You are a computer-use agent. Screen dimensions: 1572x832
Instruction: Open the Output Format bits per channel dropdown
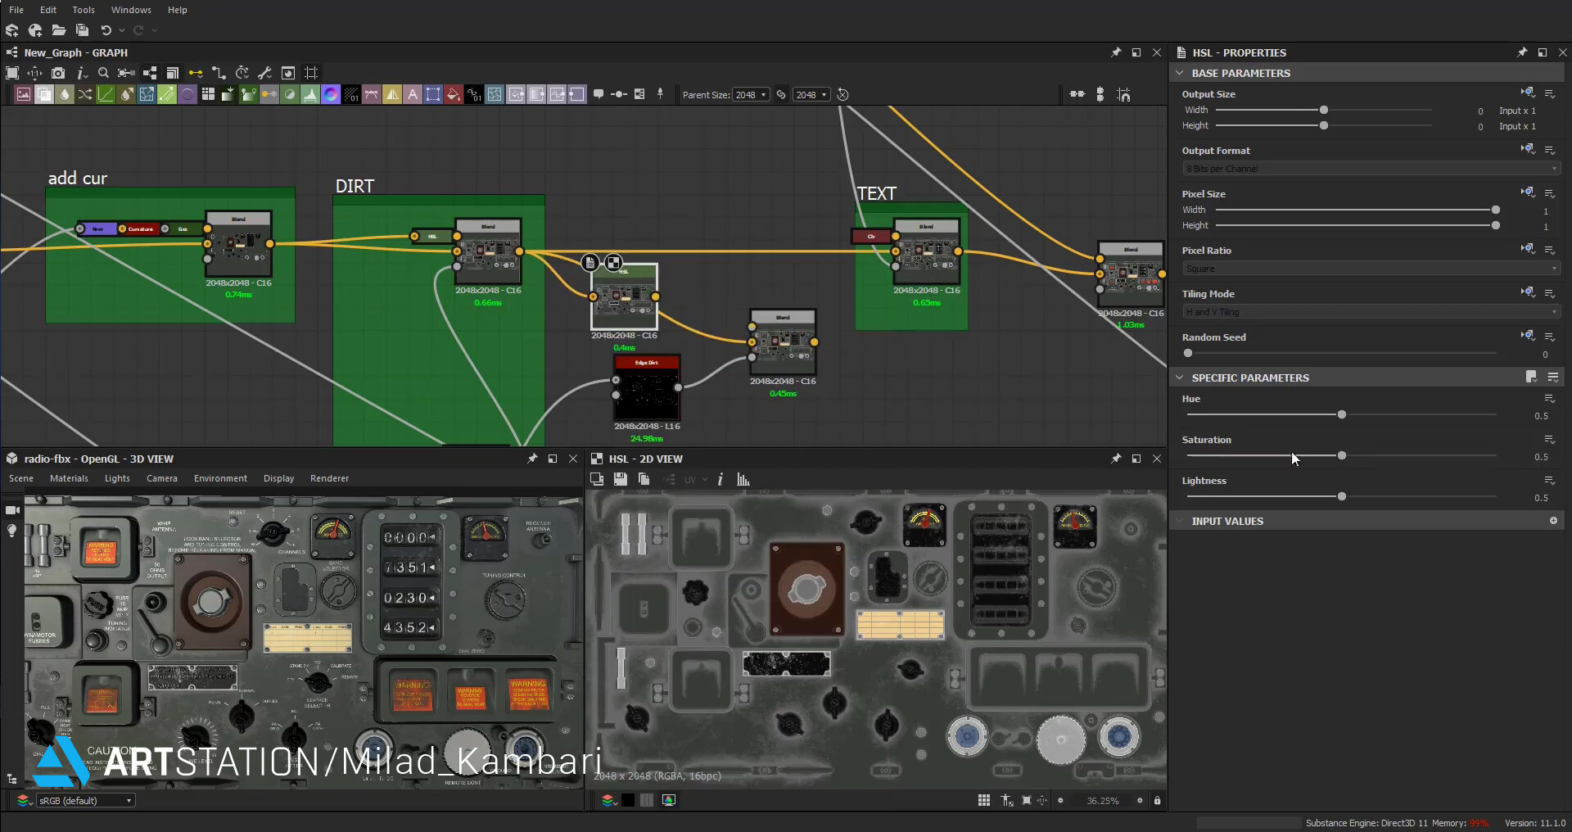click(1369, 169)
